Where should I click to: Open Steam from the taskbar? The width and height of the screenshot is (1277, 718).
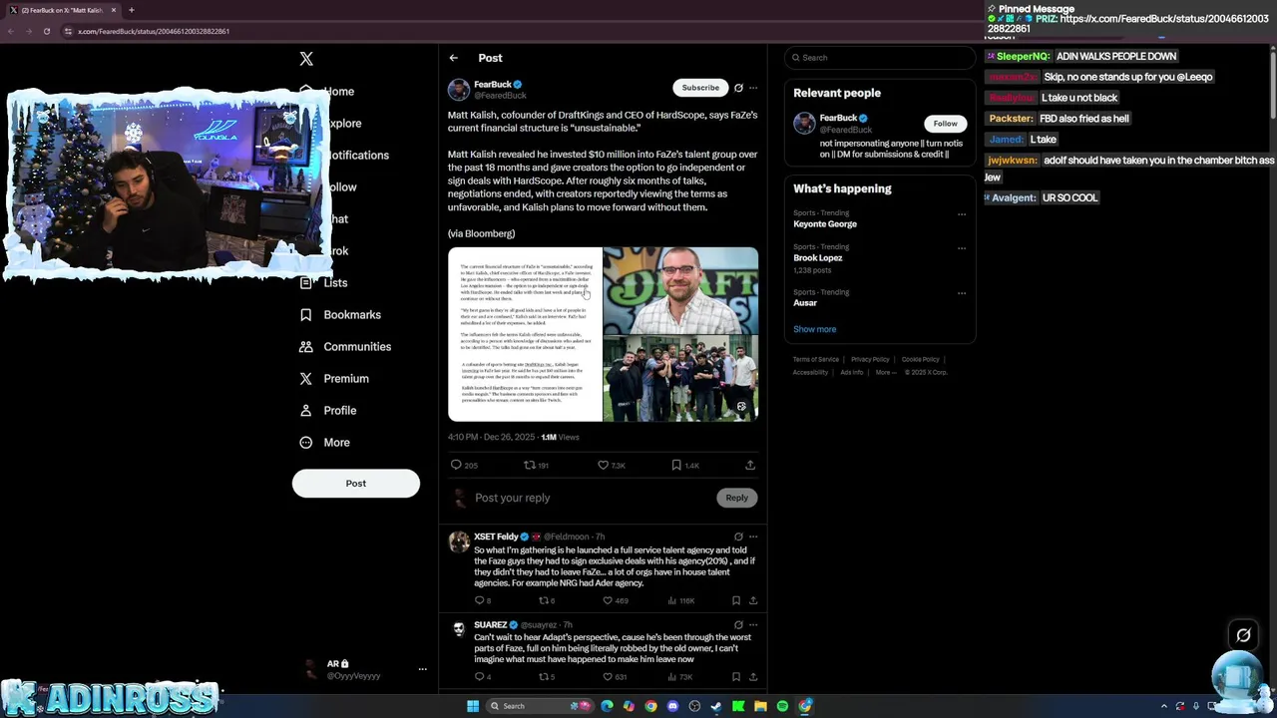[716, 706]
